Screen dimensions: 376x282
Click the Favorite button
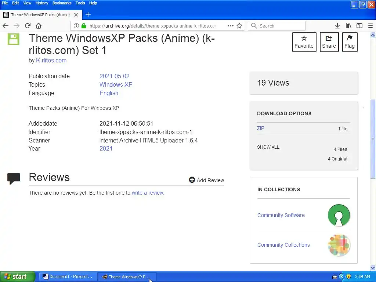(304, 42)
